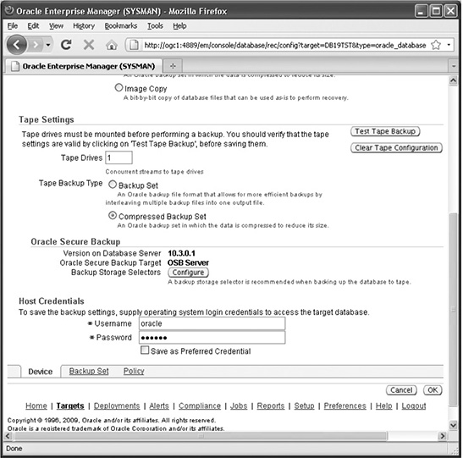Click the Password input field
463x458 pixels.
pyautogui.click(x=212, y=338)
